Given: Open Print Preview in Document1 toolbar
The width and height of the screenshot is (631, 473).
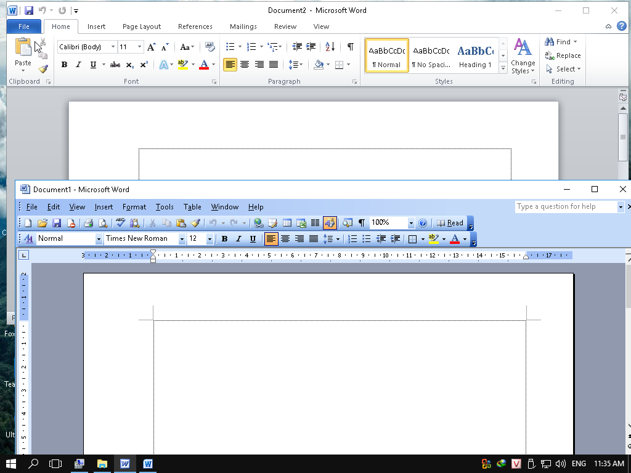Looking at the screenshot, I should pos(103,223).
